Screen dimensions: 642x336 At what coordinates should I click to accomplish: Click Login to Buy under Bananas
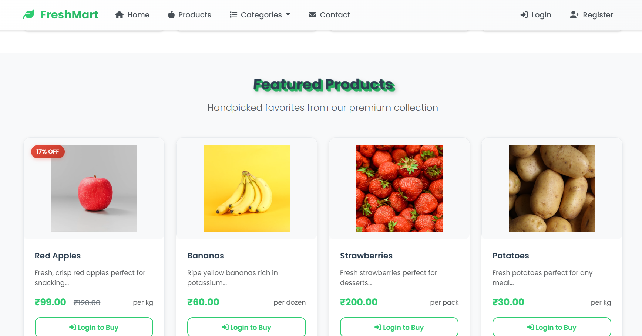click(x=246, y=327)
